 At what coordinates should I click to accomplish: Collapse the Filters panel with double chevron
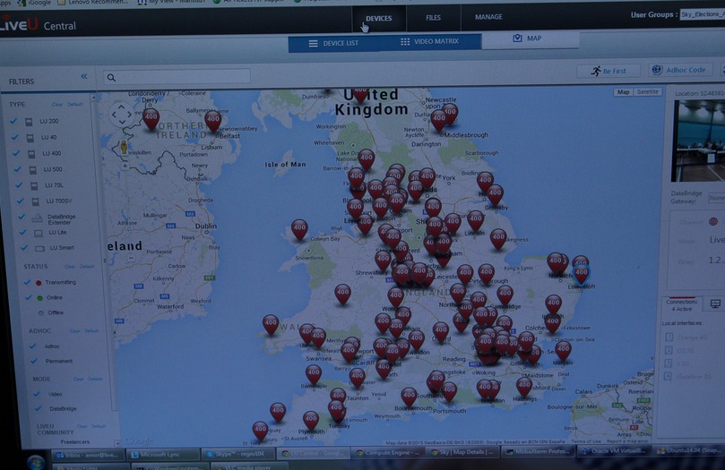click(83, 76)
